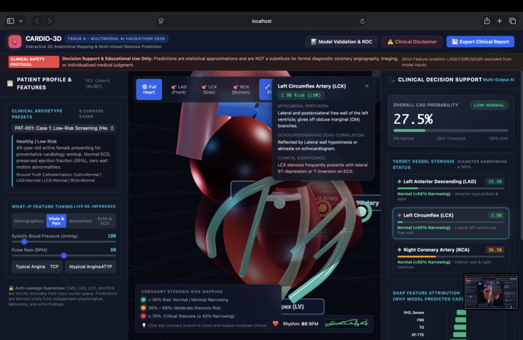Adjust the Pulse Rate BPM slider
The width and height of the screenshot is (523, 340).
(x=64, y=256)
